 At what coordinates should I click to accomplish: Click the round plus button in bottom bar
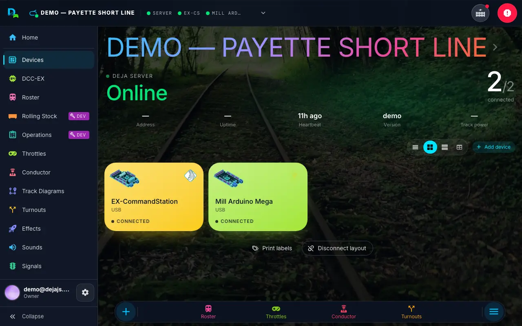click(126, 312)
